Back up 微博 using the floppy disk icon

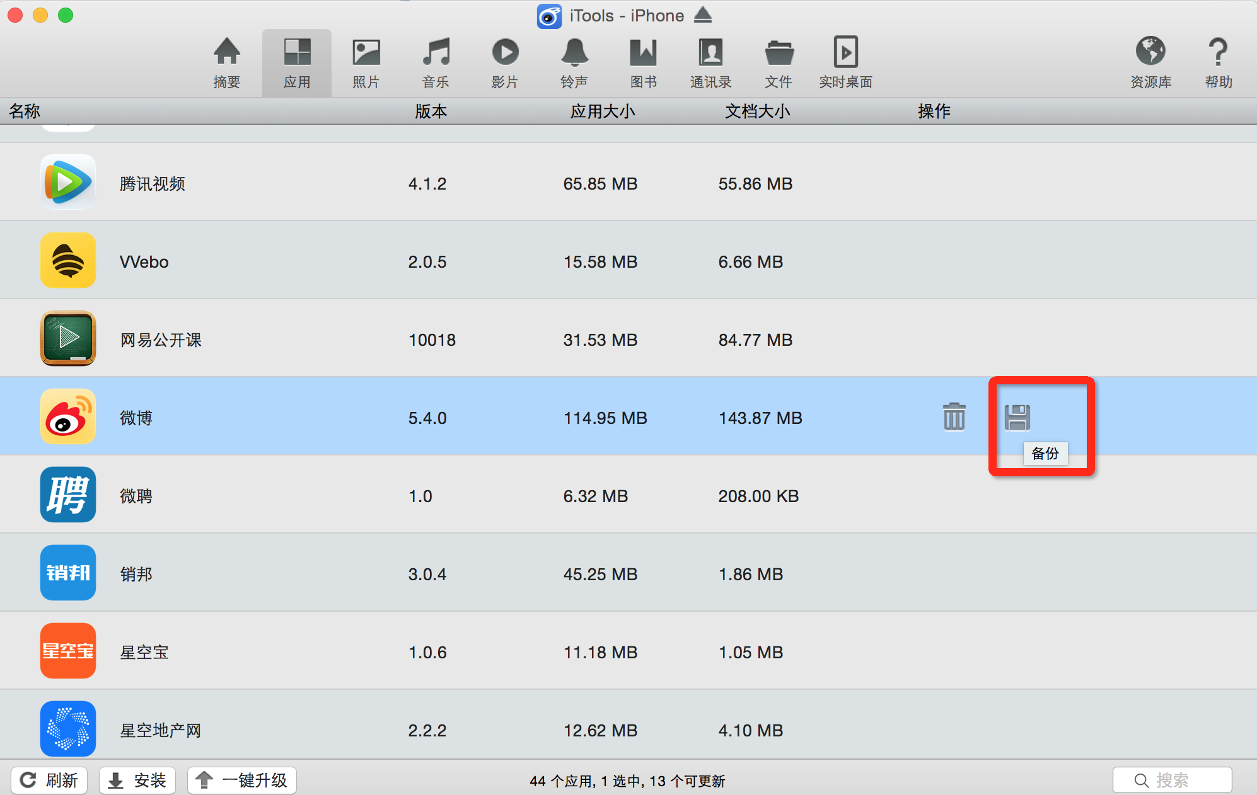click(1017, 417)
